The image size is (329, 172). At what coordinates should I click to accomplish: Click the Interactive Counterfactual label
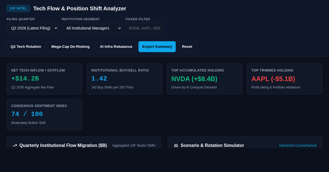coord(298,146)
